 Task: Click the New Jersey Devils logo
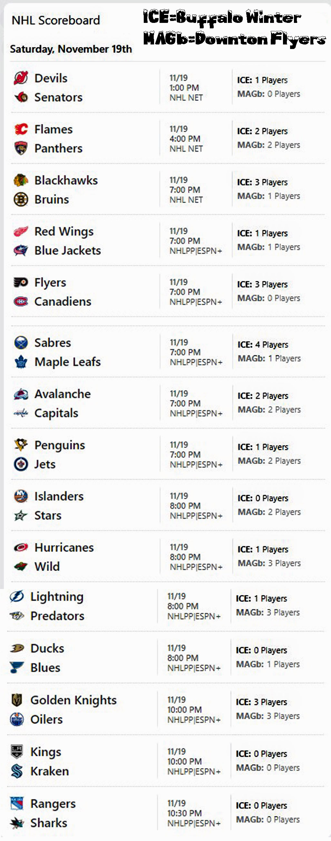[21, 78]
